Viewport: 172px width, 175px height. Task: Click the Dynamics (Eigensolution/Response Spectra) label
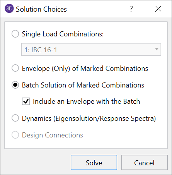89,118
